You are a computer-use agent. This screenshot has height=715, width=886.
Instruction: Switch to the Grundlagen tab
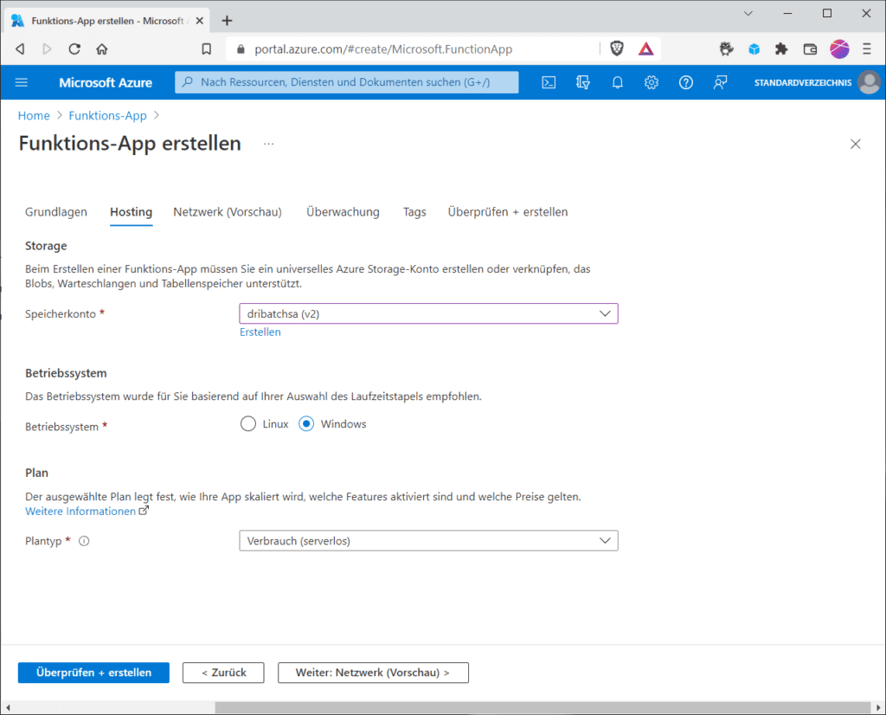point(56,212)
